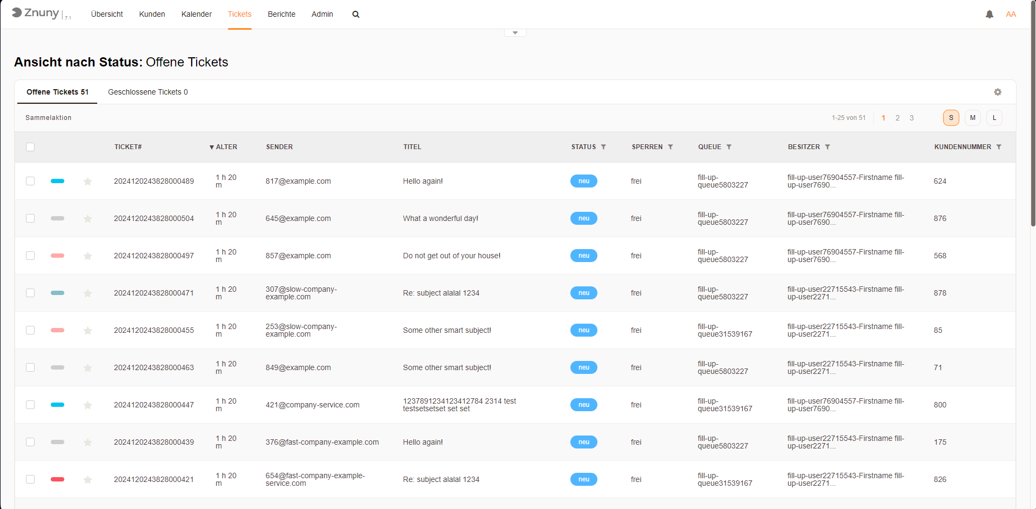
Task: Open the Berichte menu
Action: (x=281, y=15)
